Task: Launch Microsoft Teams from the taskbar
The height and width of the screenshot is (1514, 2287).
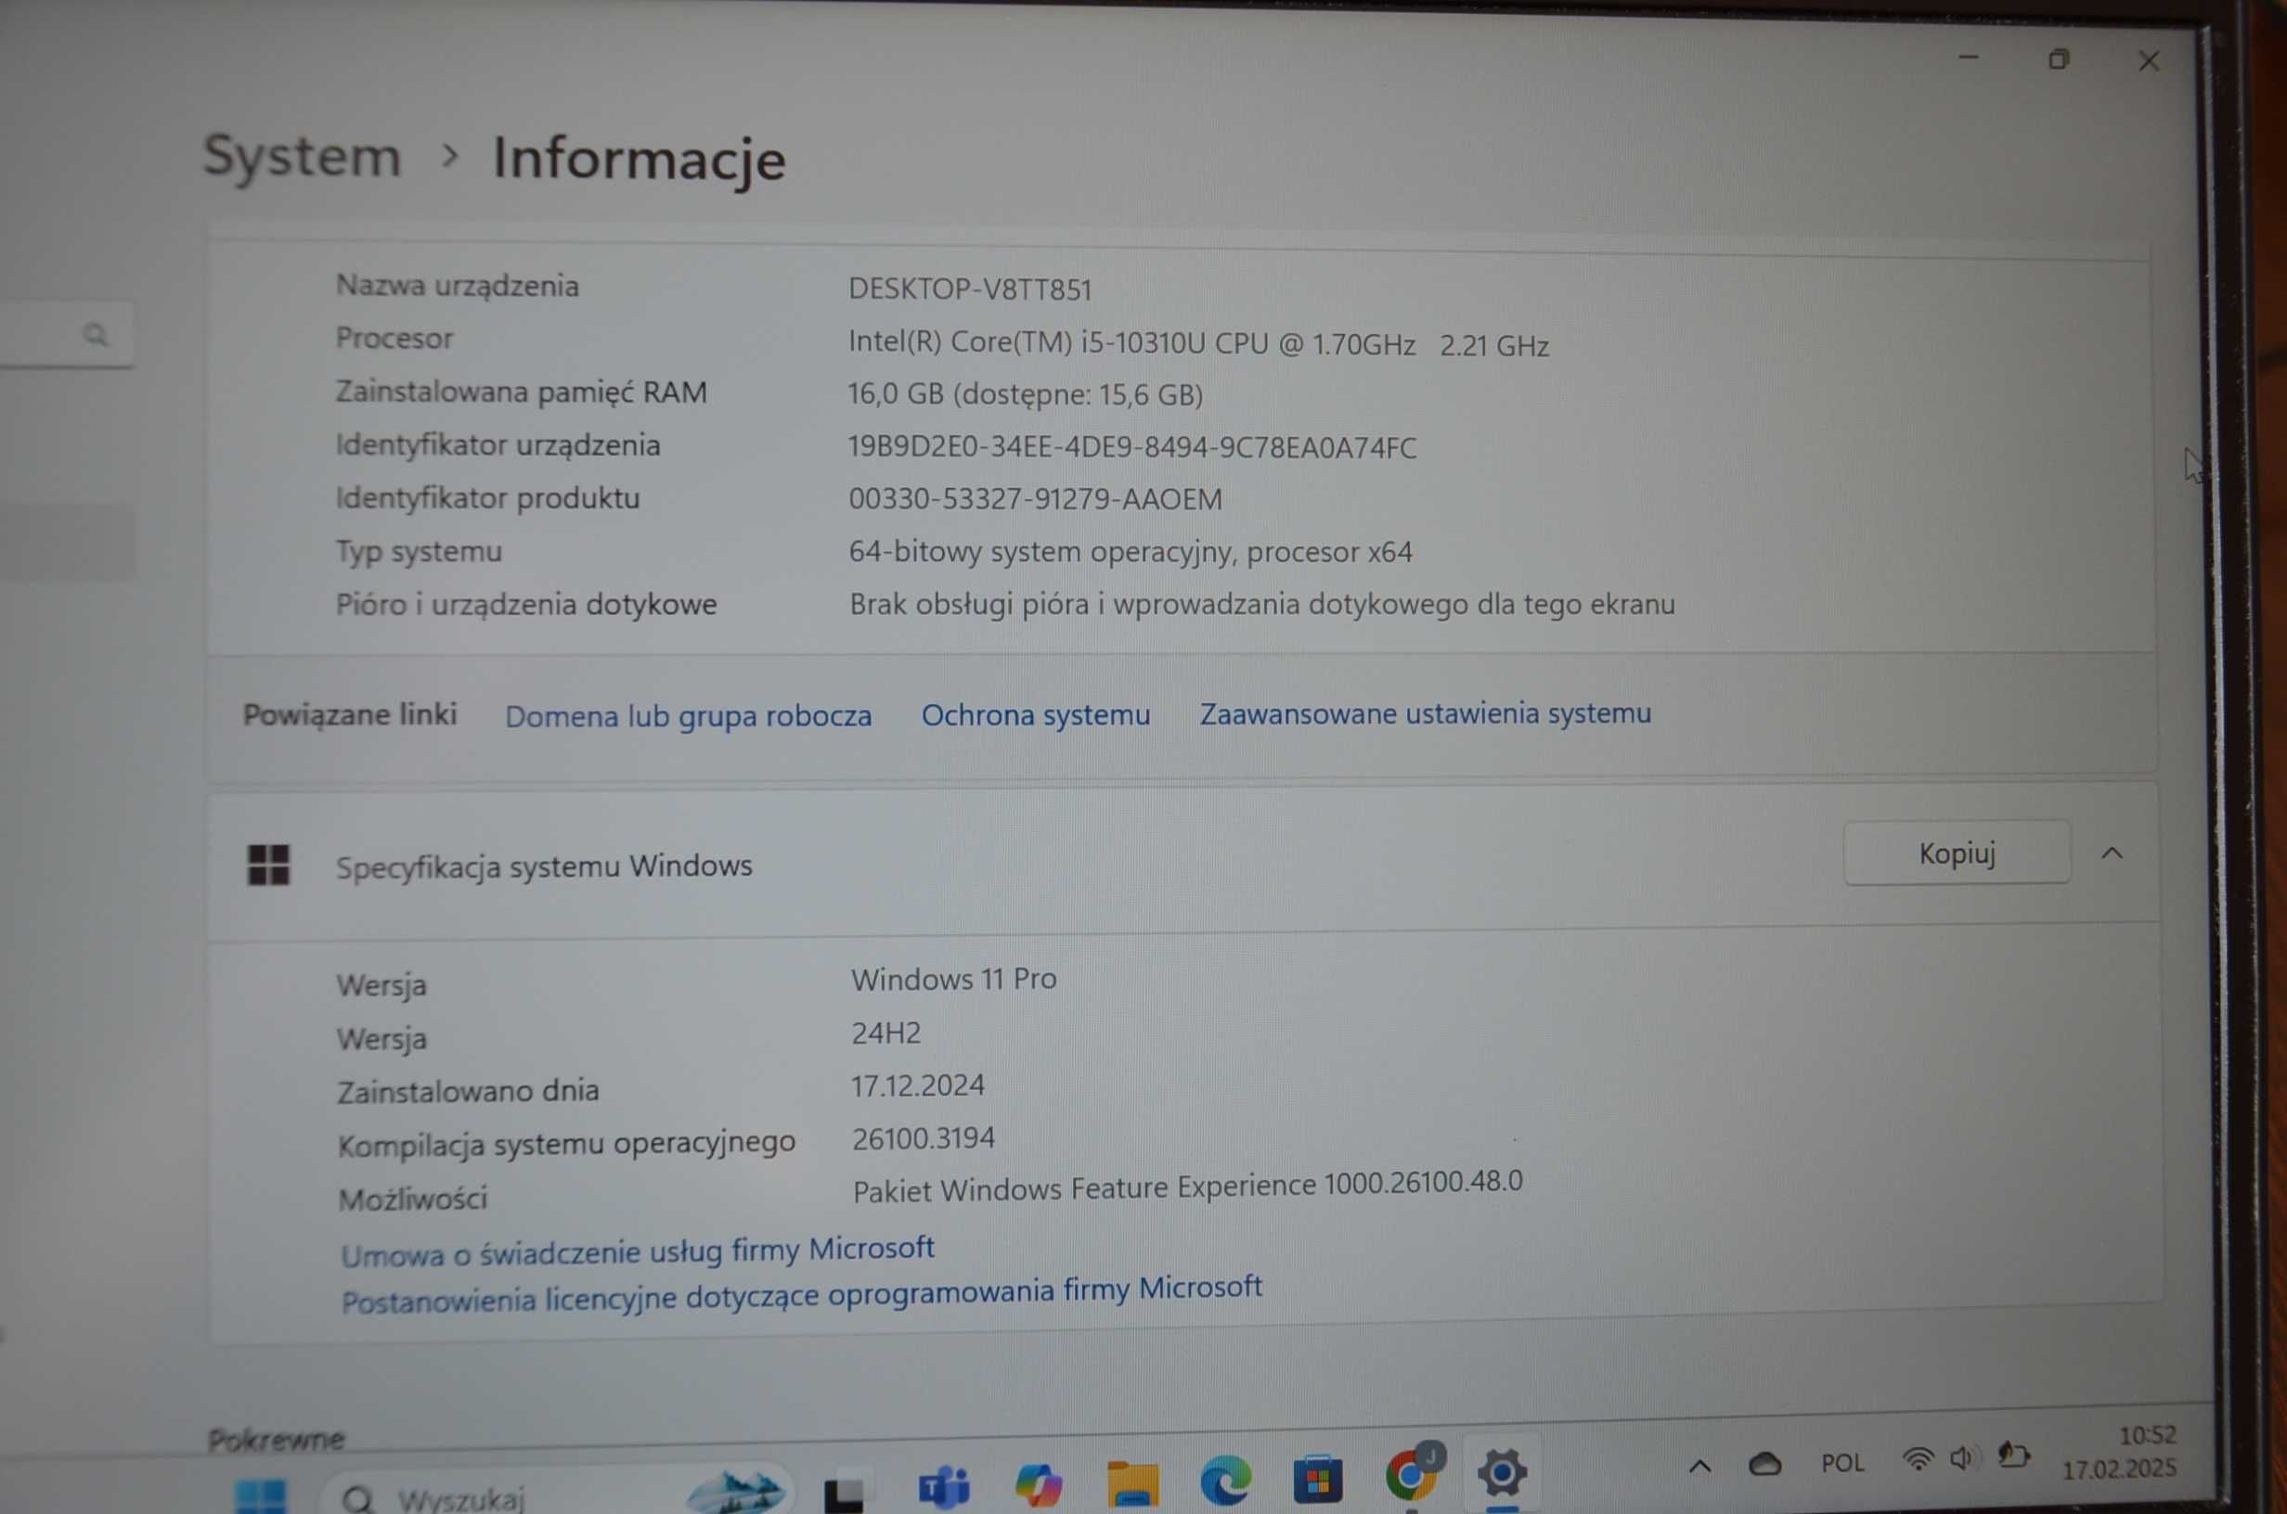Action: point(943,1487)
